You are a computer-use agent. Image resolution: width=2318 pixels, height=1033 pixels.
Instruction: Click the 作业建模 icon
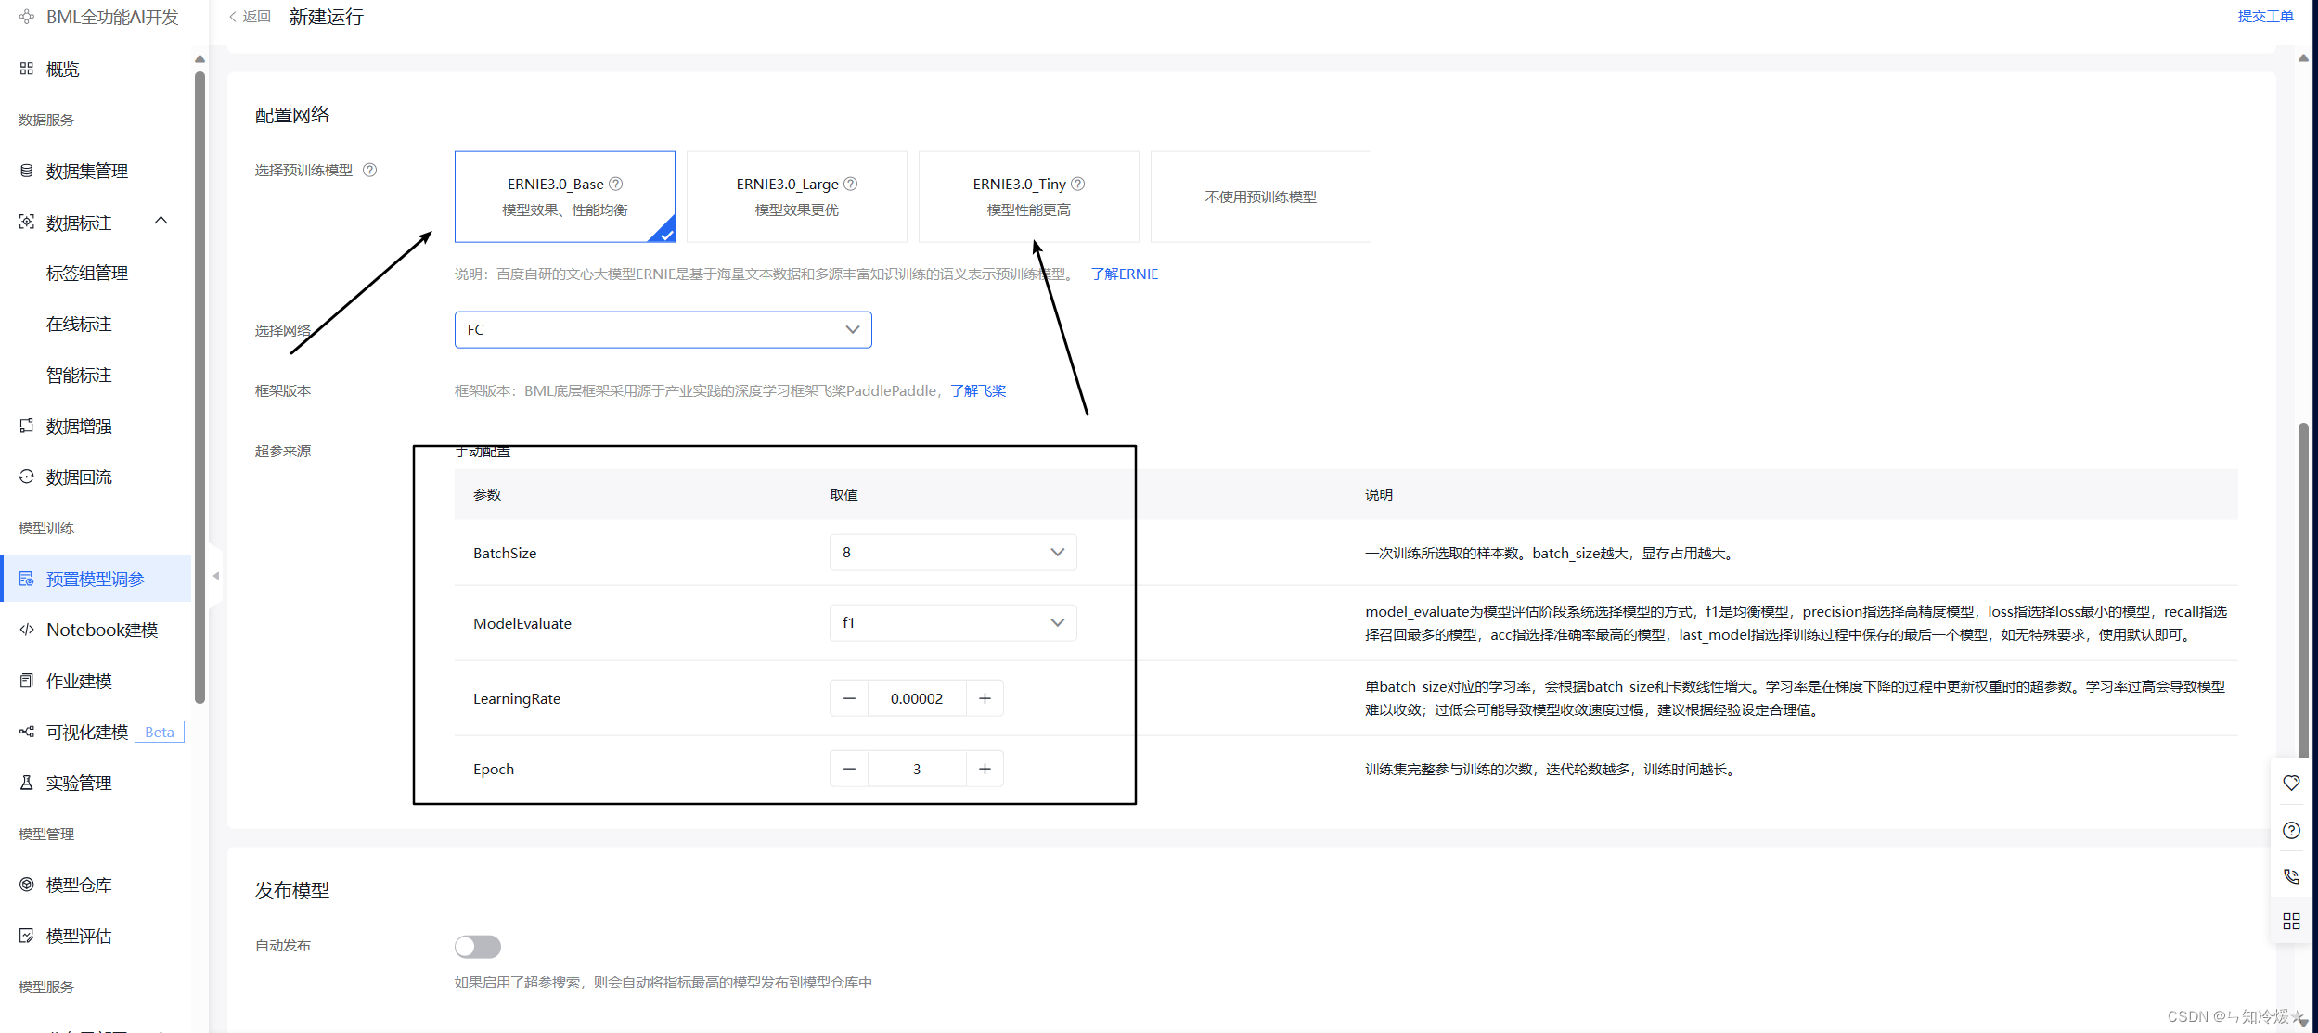pyautogui.click(x=26, y=681)
